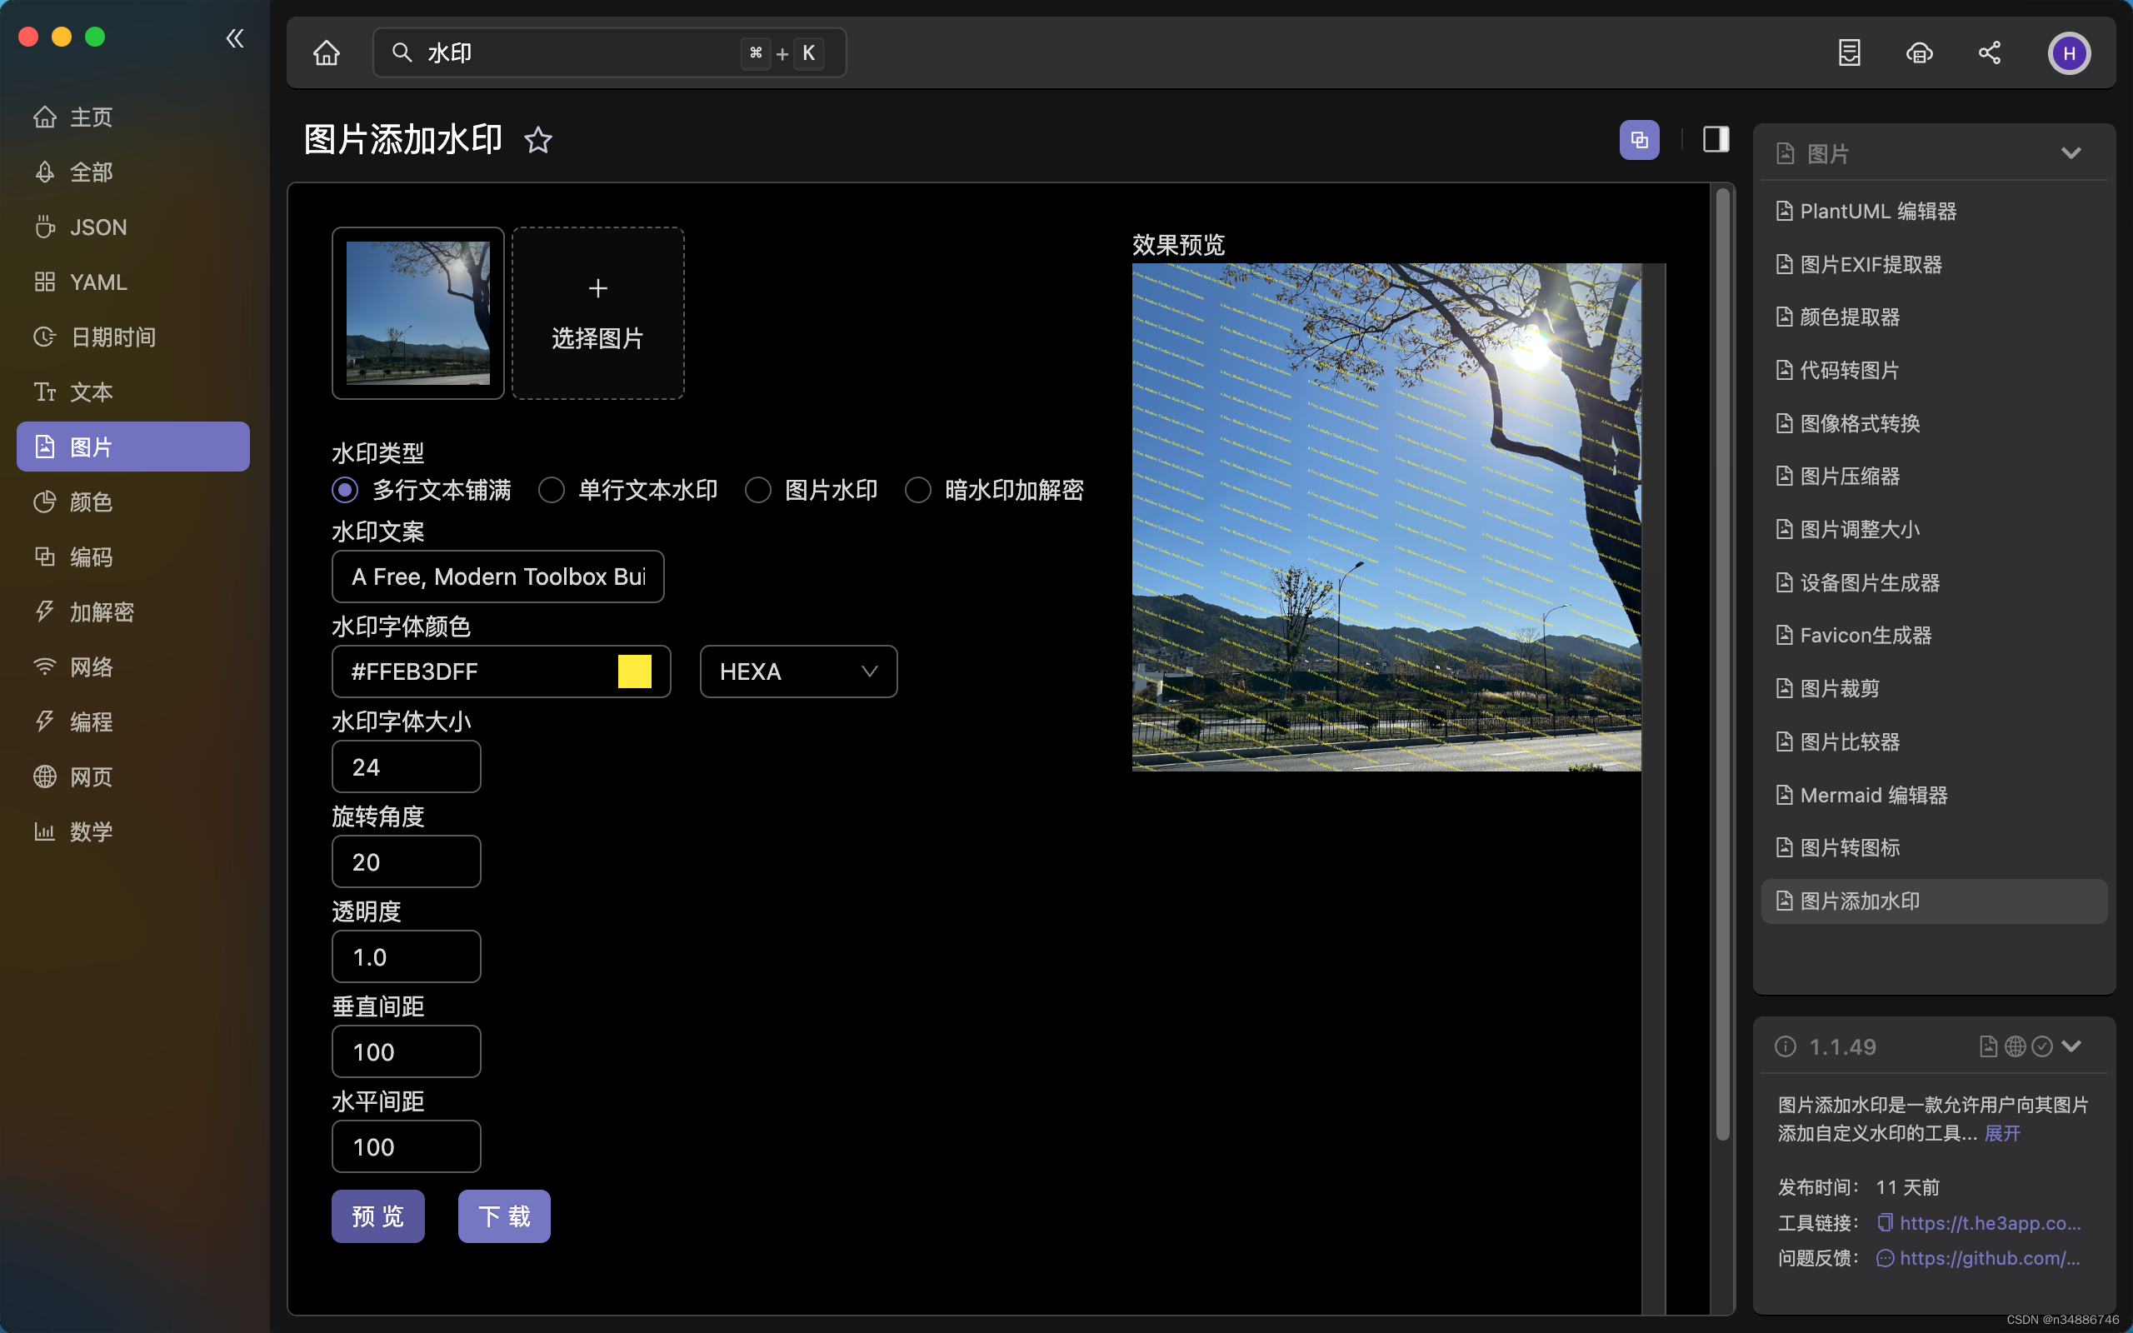Click the 展开 link in description

click(2001, 1133)
